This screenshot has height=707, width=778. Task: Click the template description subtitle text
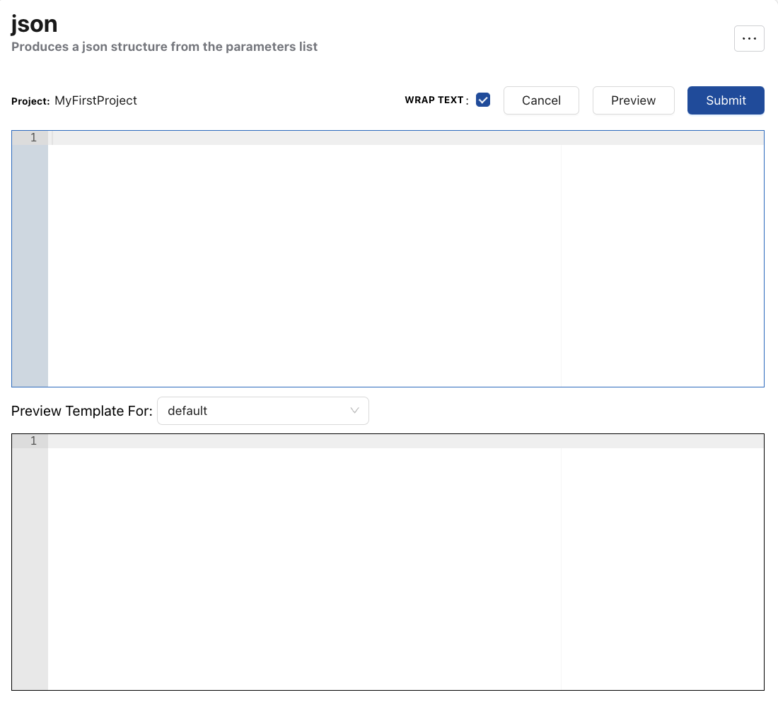(x=164, y=47)
